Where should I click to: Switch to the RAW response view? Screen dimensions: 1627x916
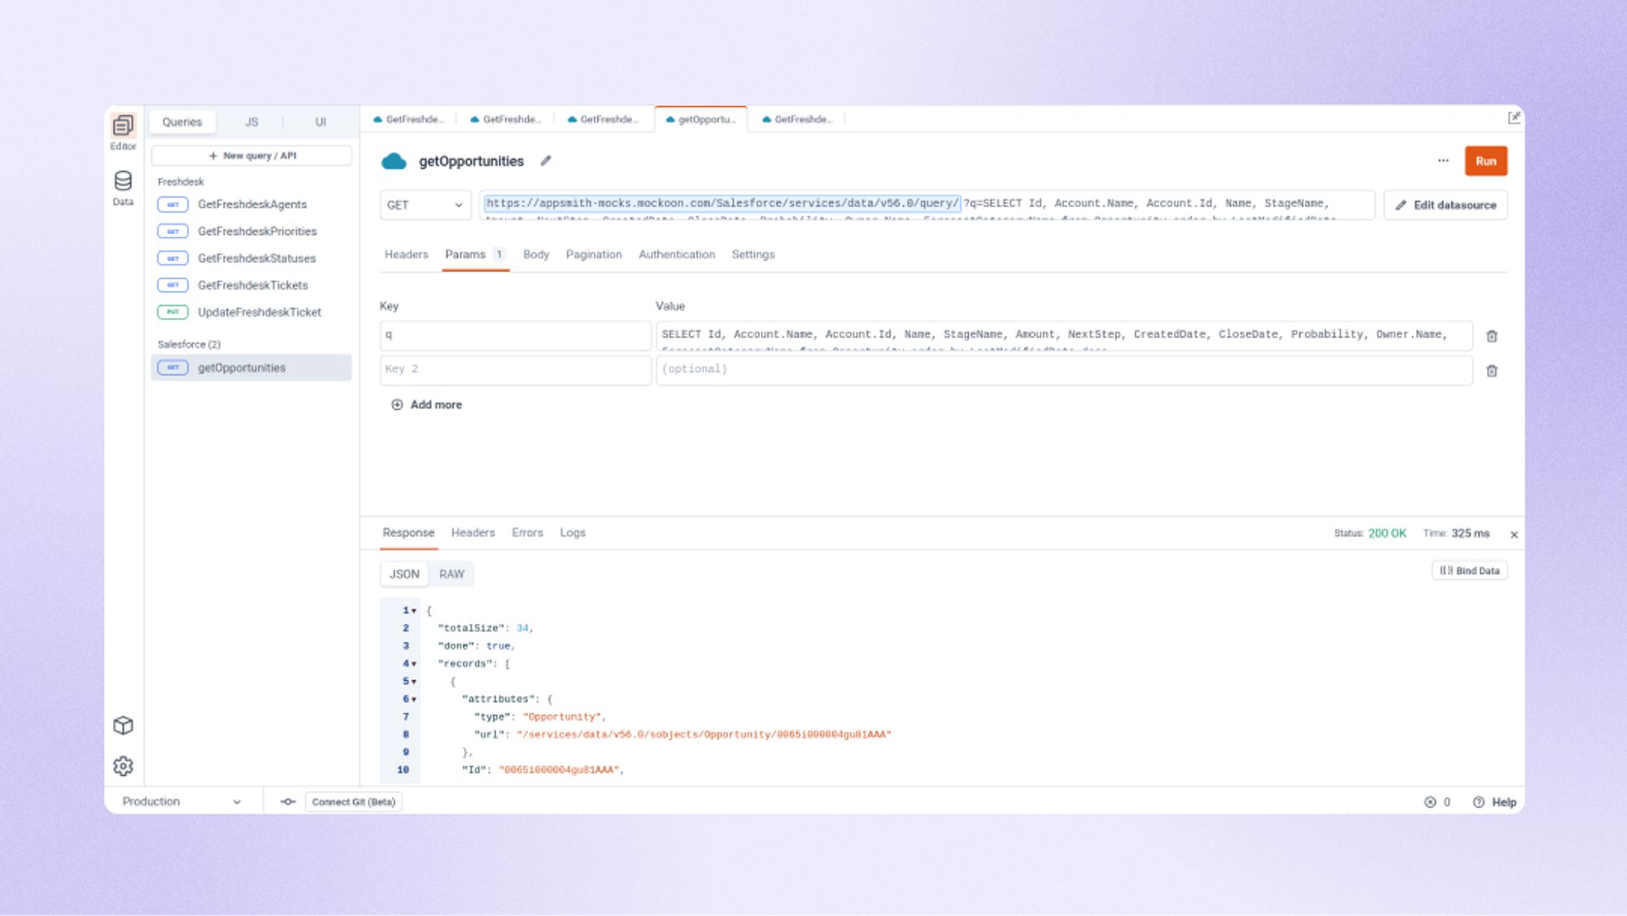[x=451, y=574]
